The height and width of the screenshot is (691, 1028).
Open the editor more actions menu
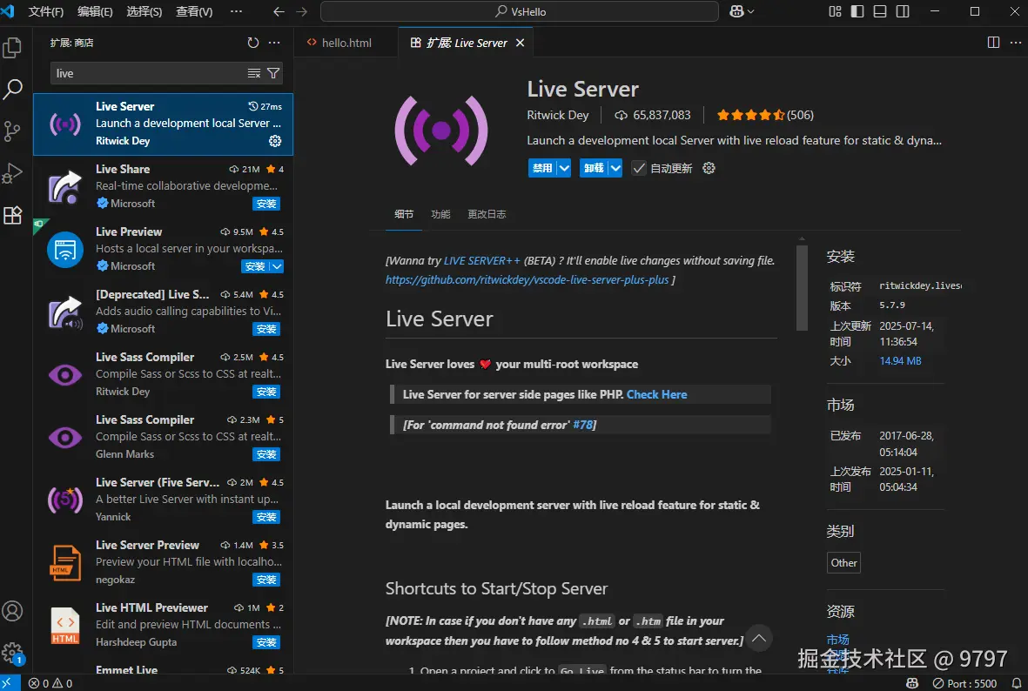[x=1016, y=43]
